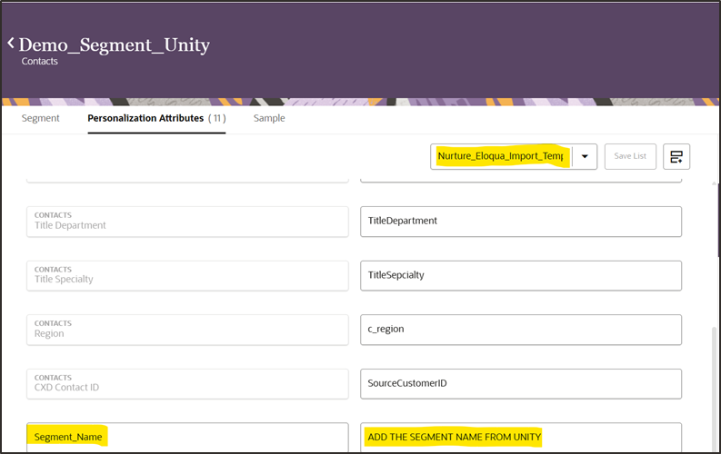Select the Contacts Region attribute field
Screen dimensions: 721x454
187,329
